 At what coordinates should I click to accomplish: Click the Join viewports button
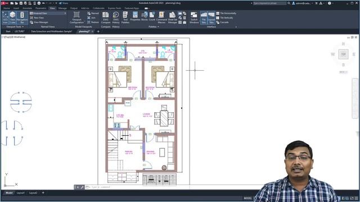(91, 17)
